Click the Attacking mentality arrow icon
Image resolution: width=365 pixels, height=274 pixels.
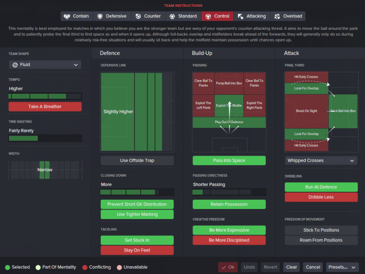click(241, 16)
